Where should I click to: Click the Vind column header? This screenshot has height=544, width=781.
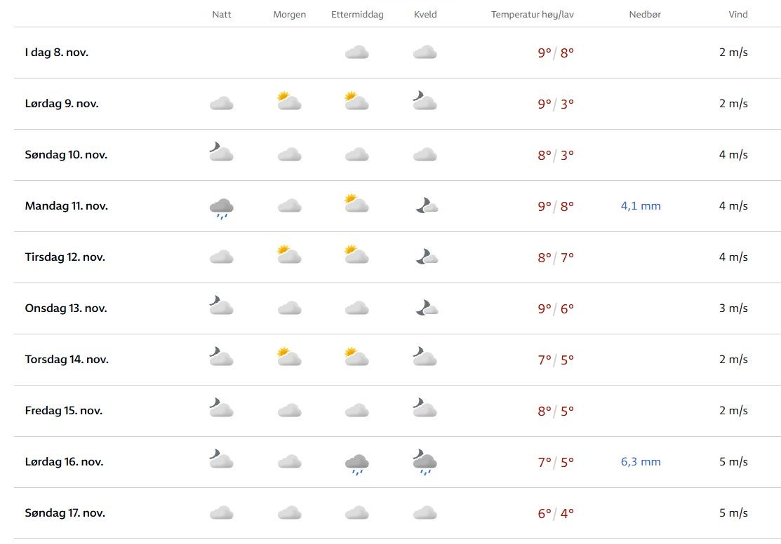(737, 15)
